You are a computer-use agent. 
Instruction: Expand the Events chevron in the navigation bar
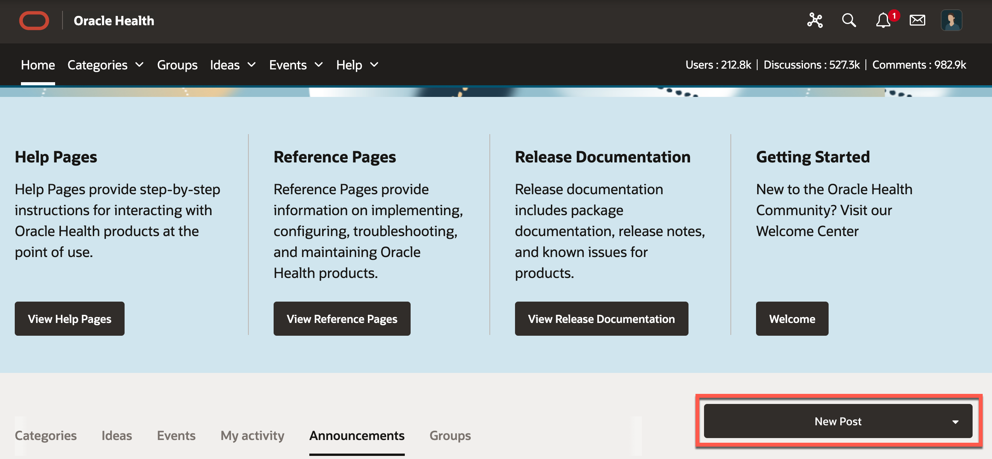pos(319,65)
